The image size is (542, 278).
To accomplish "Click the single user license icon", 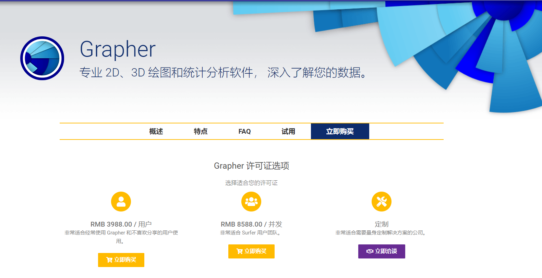I will pyautogui.click(x=121, y=202).
